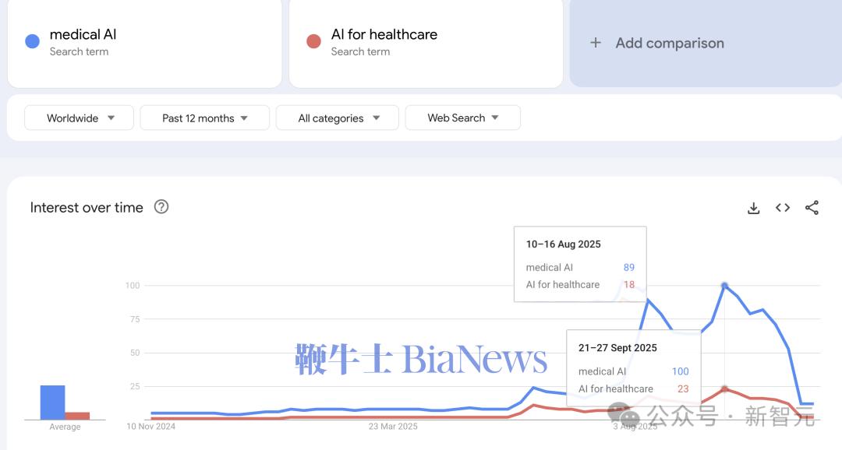Expand the Worldwide region dropdown
This screenshot has width=842, height=450.
pyautogui.click(x=80, y=118)
